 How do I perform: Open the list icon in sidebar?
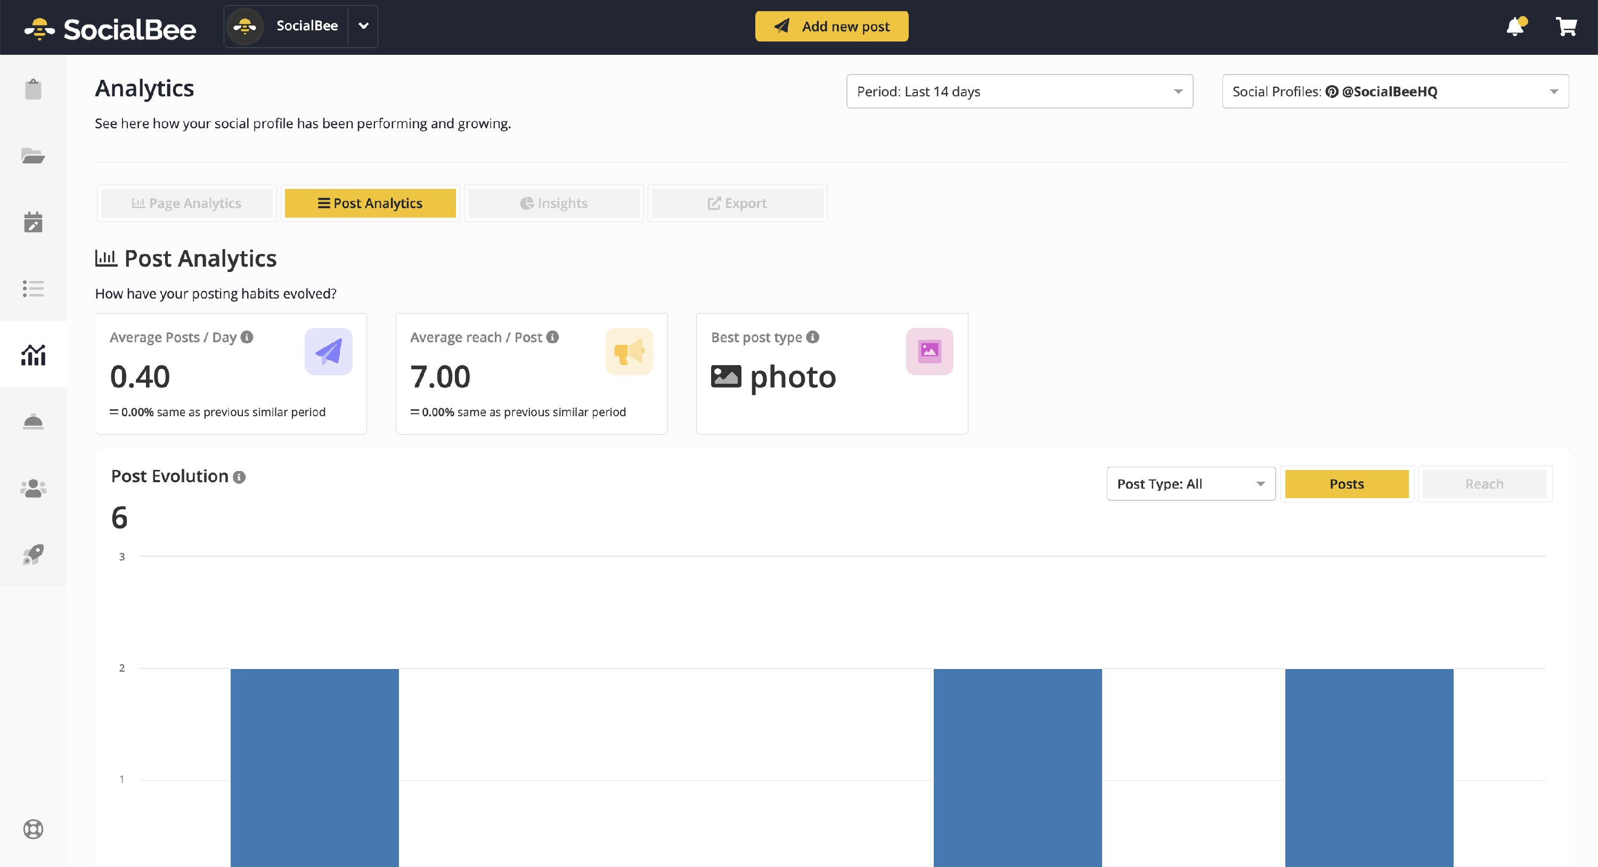pyautogui.click(x=33, y=288)
